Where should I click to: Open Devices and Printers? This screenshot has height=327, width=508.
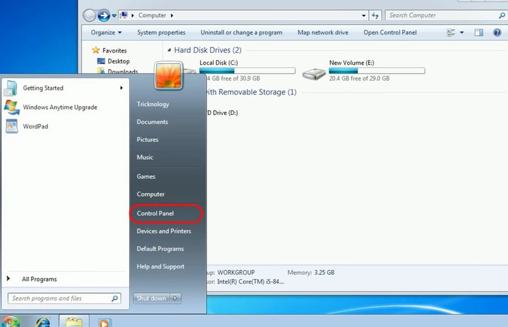[163, 231]
